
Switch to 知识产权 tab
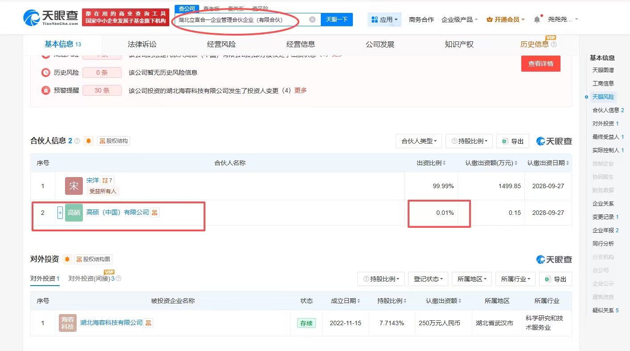coord(459,44)
